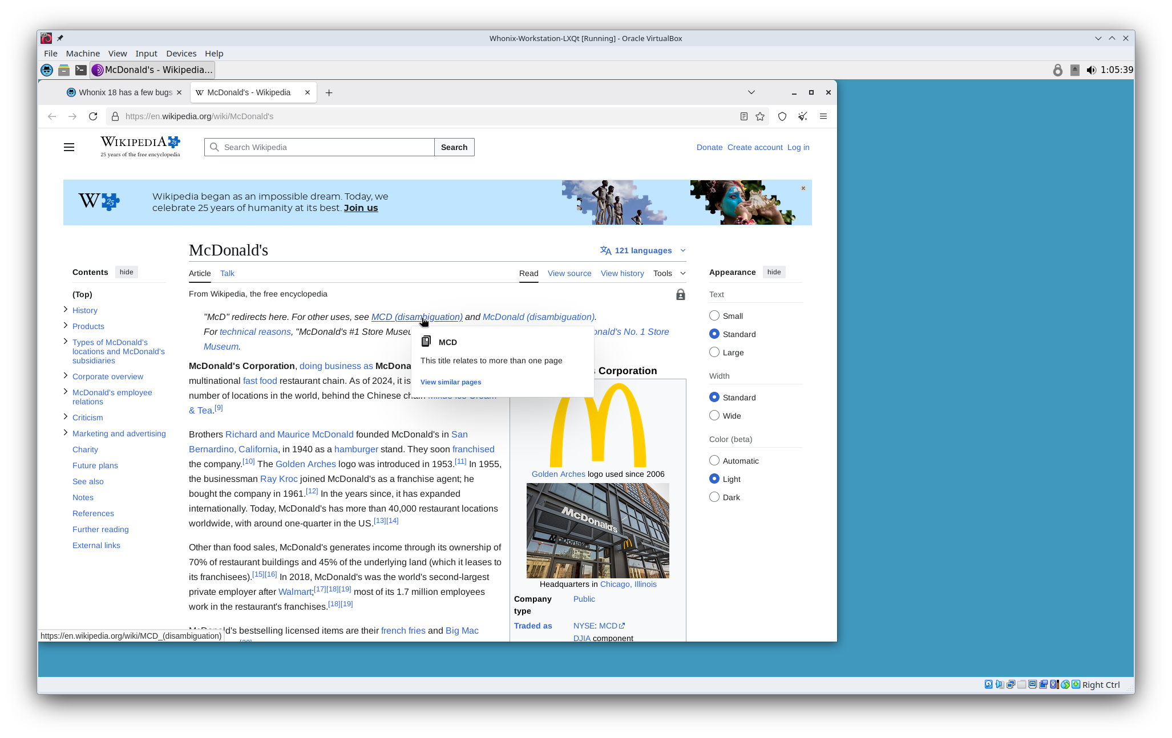1172x738 pixels.
Task: Click the page protection padlock icon
Action: click(x=680, y=295)
